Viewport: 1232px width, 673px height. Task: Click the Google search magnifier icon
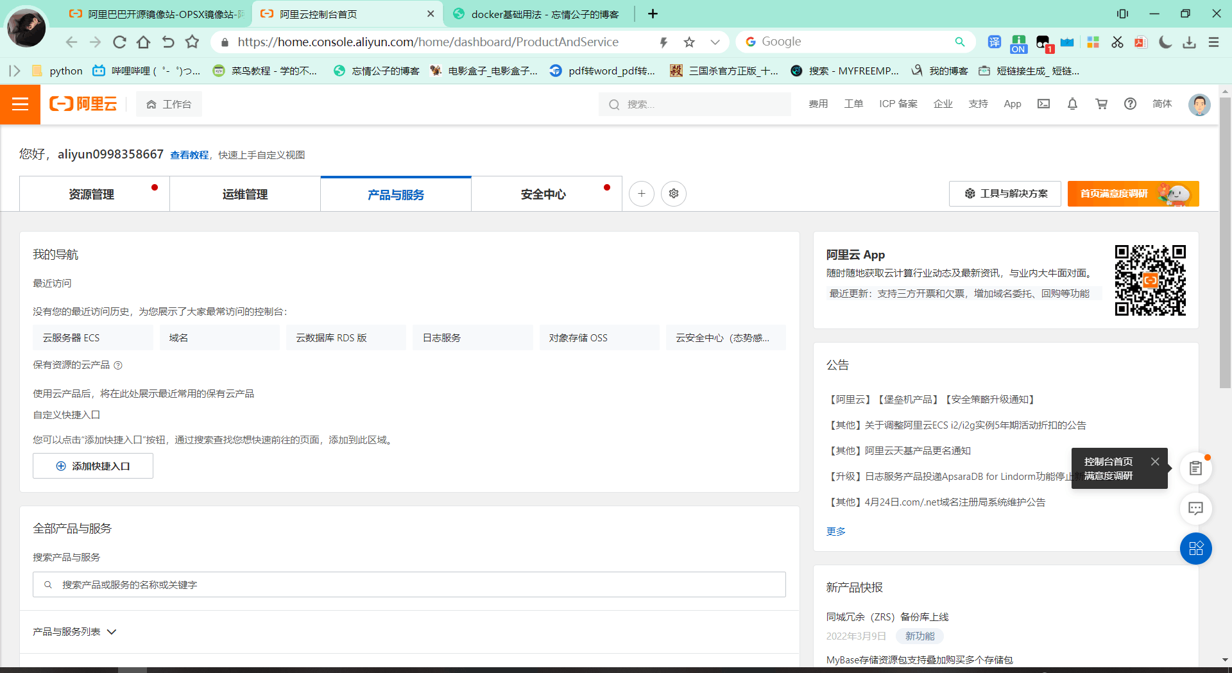click(960, 42)
